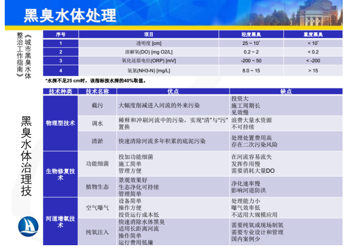356x251 pixels.
Task: Click the 氨氮(NH3-N) row cell
Action: point(149,70)
